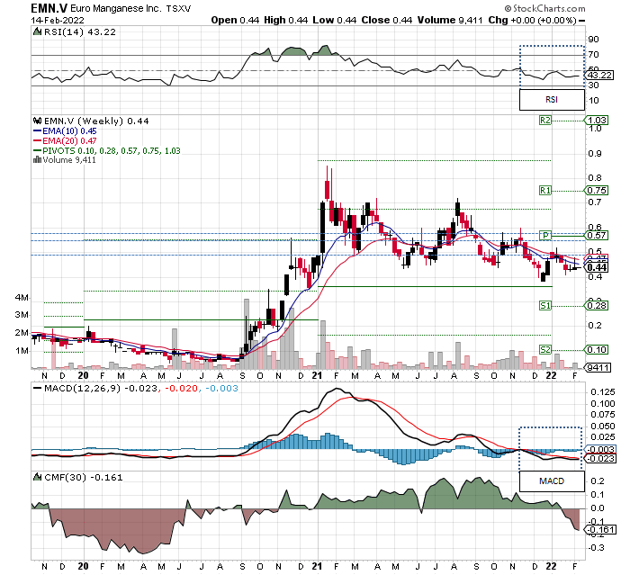This screenshot has width=630, height=575.
Task: Click the 0.28 support price tag
Action: click(597, 306)
